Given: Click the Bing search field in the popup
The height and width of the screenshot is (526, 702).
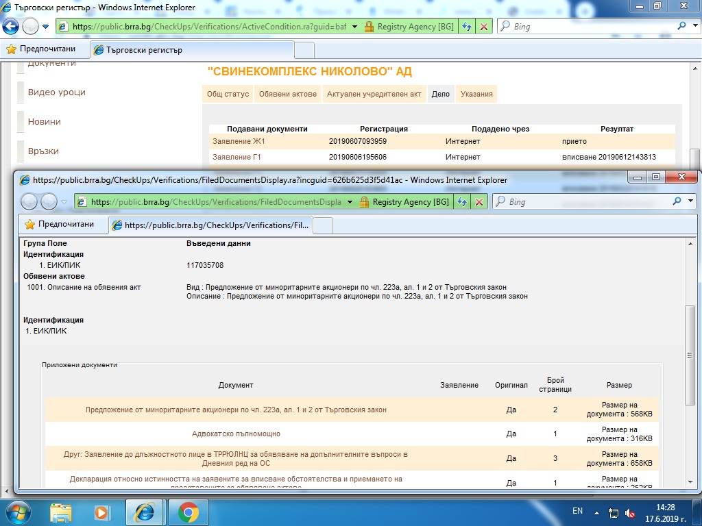Looking at the screenshot, I should click(590, 202).
